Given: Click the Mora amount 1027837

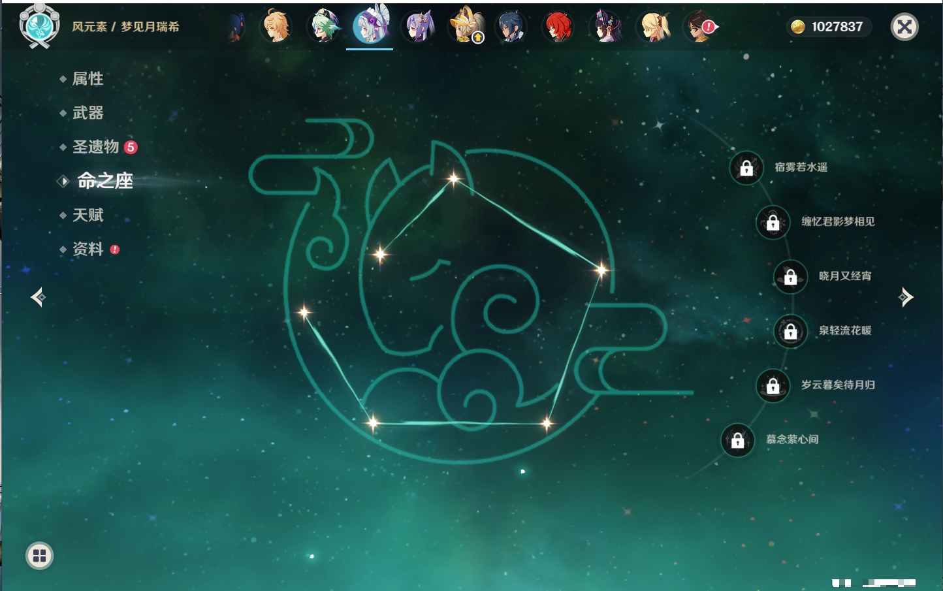Looking at the screenshot, I should [x=837, y=27].
